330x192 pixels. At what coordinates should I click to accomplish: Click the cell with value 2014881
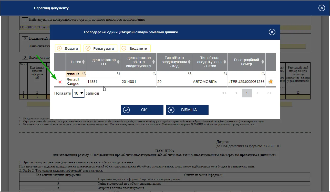pos(139,82)
